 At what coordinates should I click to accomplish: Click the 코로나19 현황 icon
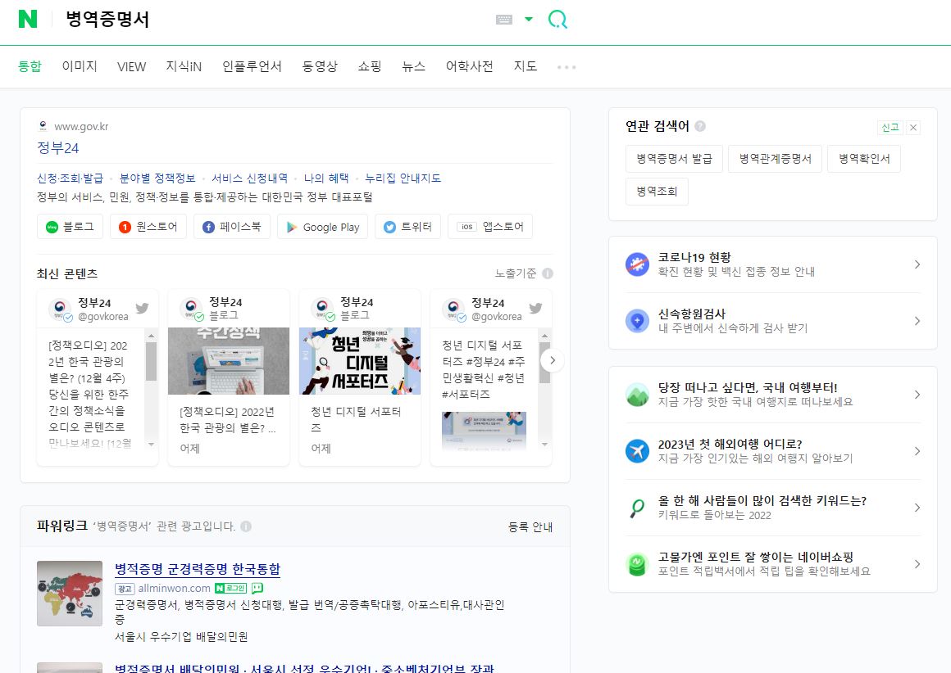tap(638, 264)
